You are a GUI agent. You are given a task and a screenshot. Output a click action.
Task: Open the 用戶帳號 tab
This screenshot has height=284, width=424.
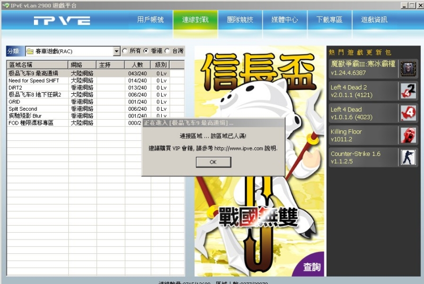[x=151, y=20]
